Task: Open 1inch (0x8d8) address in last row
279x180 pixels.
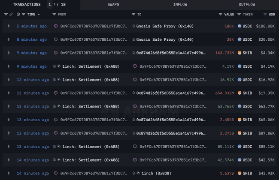Action: [x=156, y=173]
